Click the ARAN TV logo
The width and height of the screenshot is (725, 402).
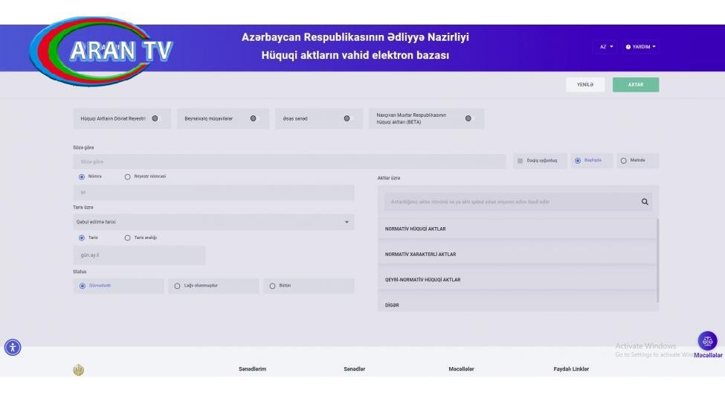(x=117, y=49)
